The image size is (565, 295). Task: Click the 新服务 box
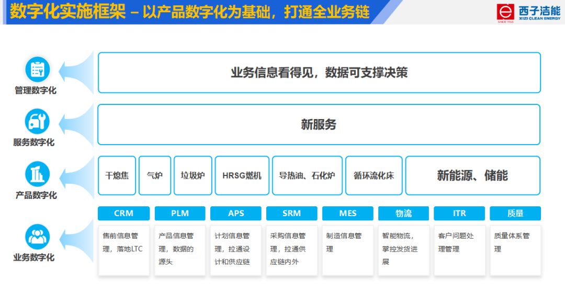click(x=319, y=124)
